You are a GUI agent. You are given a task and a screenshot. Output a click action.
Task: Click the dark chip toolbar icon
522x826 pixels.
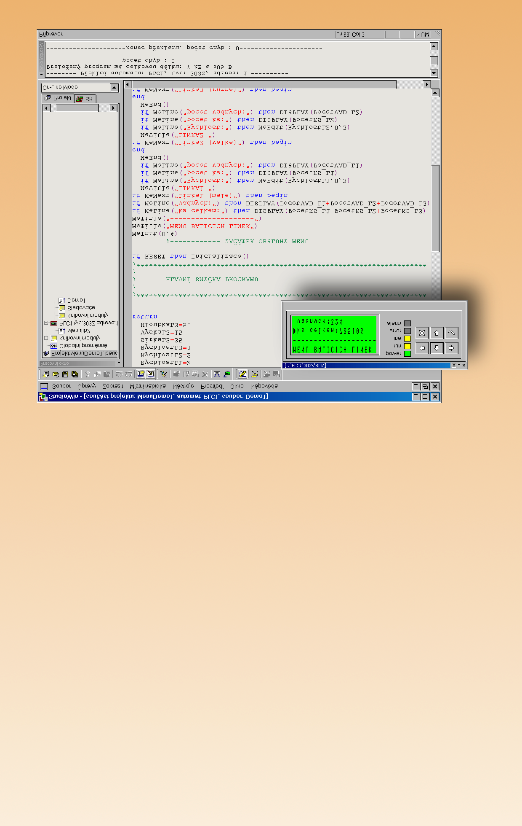pos(176,374)
